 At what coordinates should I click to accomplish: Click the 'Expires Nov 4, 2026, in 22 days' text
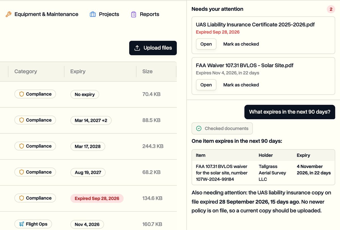coord(228,73)
